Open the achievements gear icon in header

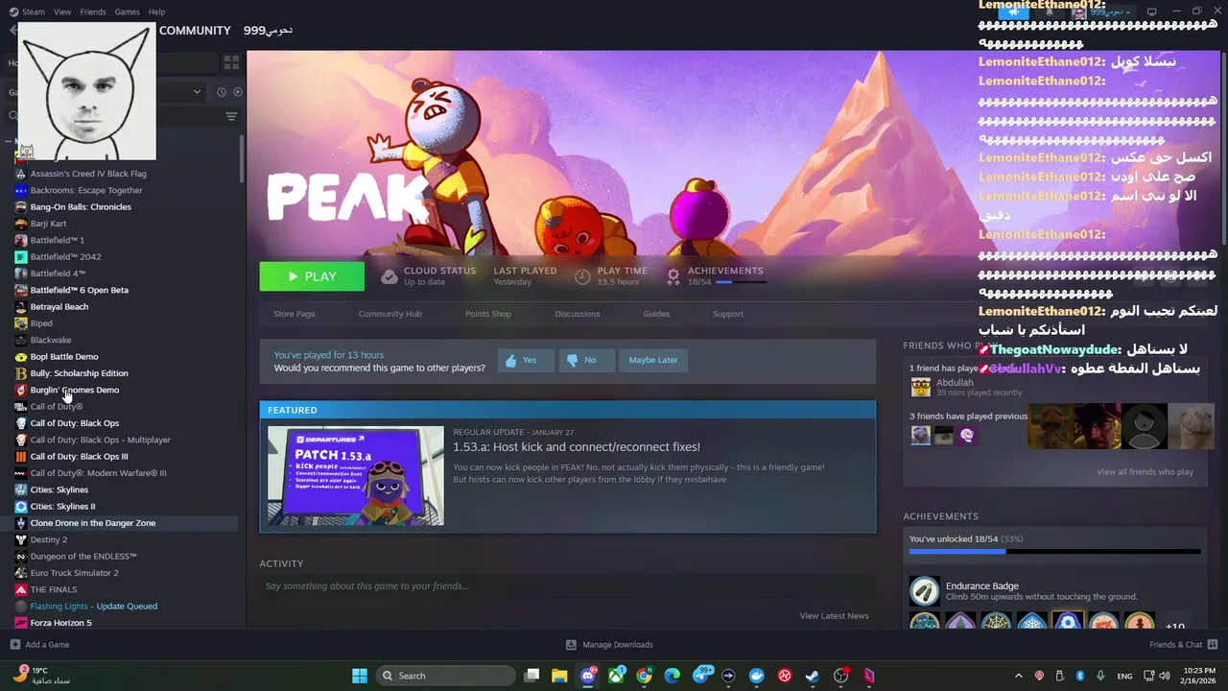[x=673, y=276]
